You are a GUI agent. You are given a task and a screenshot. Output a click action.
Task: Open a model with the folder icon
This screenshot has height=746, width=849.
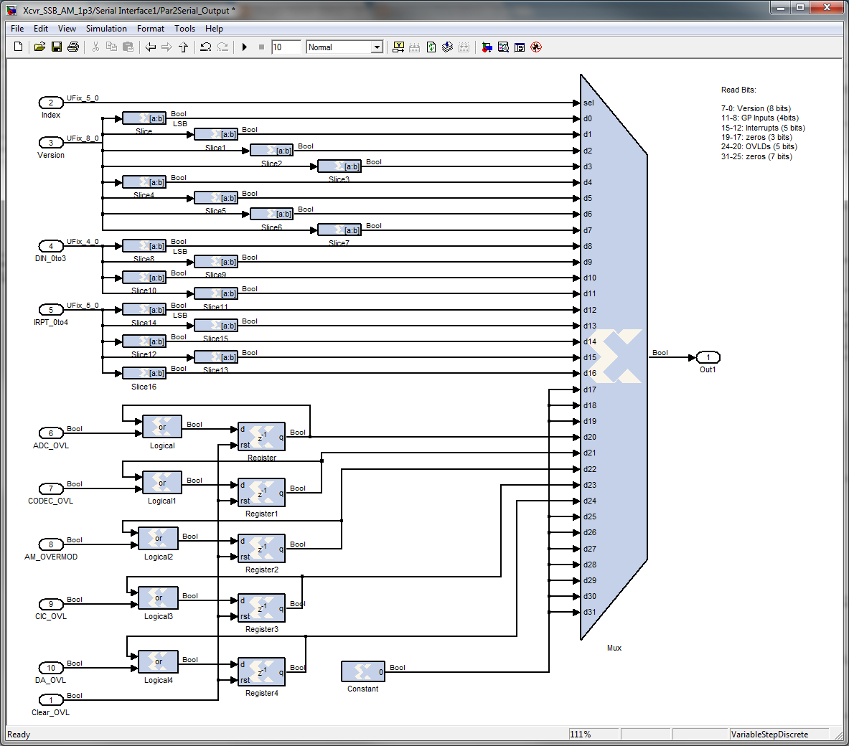coord(39,47)
